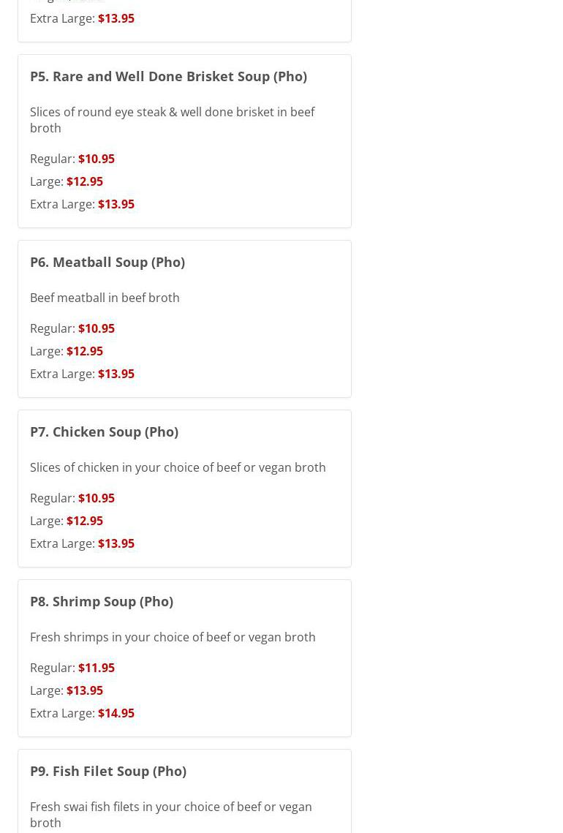563x833 pixels.
Task: Choose P8 Shrimp Soup (Pho) title
Action: [x=102, y=601]
